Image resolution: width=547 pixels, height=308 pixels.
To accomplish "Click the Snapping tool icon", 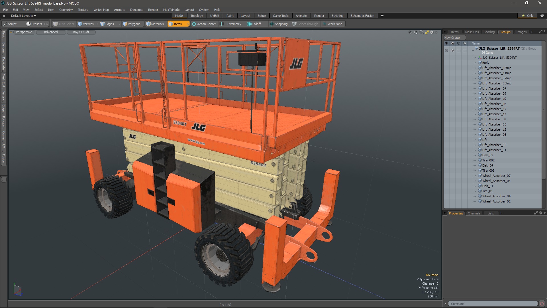I will point(272,24).
